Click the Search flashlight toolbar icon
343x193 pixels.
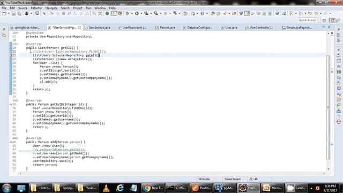click(x=225, y=13)
